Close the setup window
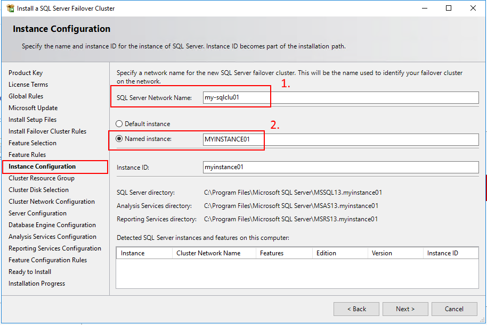The image size is (487, 325). point(473,8)
